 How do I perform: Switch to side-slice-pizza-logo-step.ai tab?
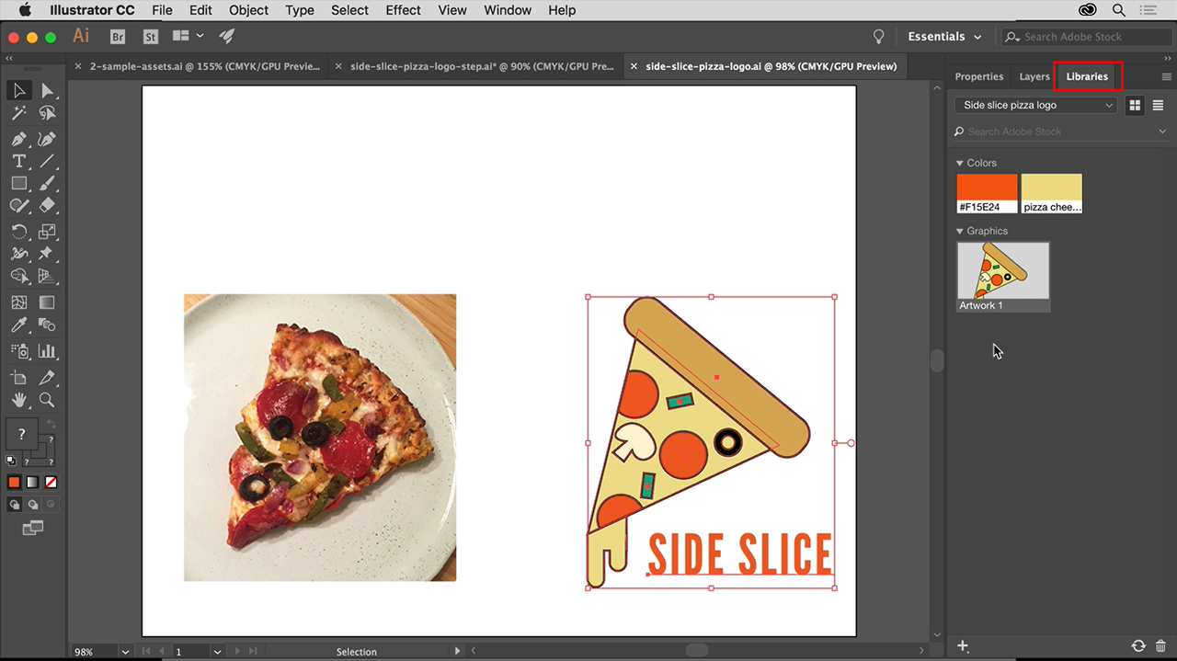482,66
